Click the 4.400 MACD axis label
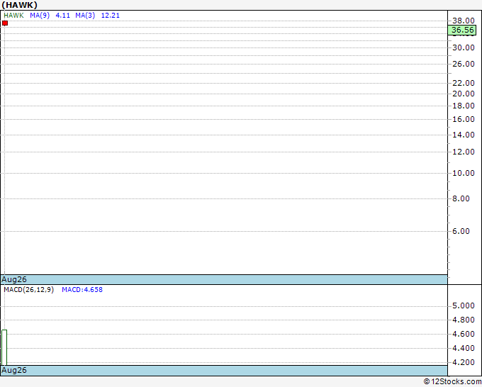Image resolution: width=482 pixels, height=387 pixels. [x=464, y=348]
